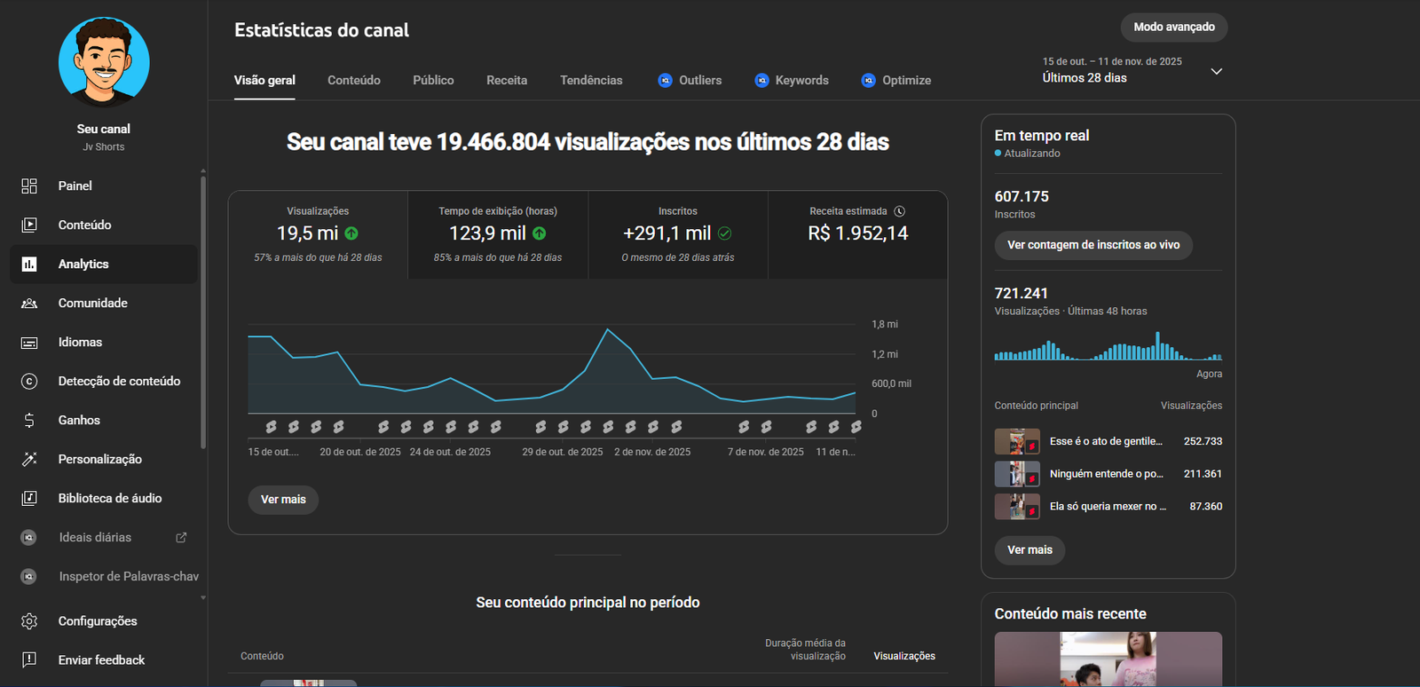Switch to the Receita tab
This screenshot has height=687, width=1420.
(x=507, y=80)
